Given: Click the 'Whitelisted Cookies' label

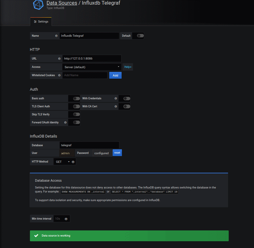Looking at the screenshot, I should pyautogui.click(x=43, y=75).
